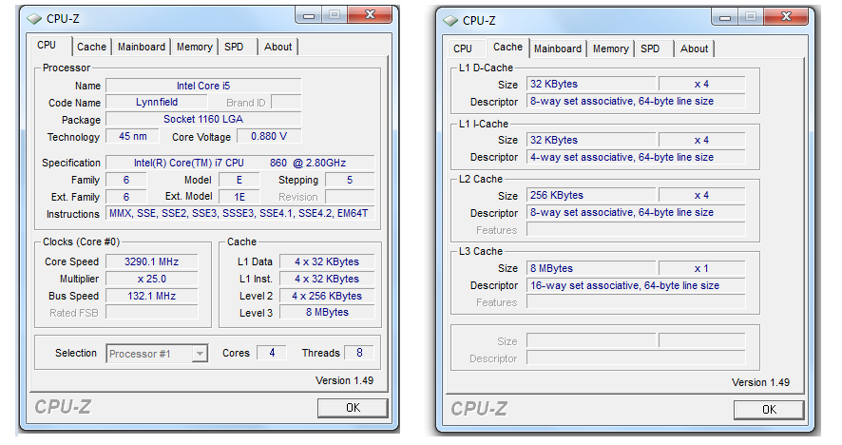Click OK button in left CPU-Z window
Viewport: 842px width, 445px height.
coord(353,407)
